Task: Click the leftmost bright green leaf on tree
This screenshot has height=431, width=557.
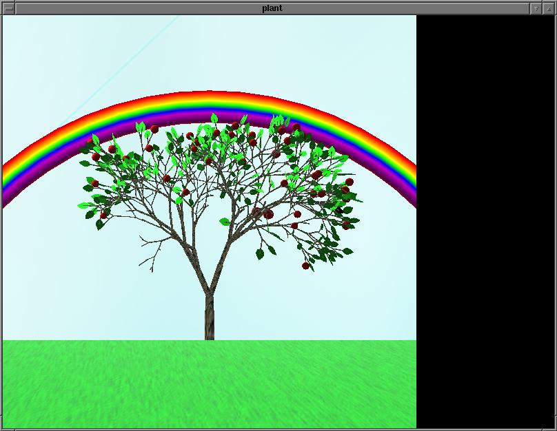Action: 84,205
